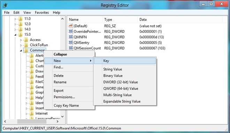Click the tree pane scroll left arrow

point(5,121)
